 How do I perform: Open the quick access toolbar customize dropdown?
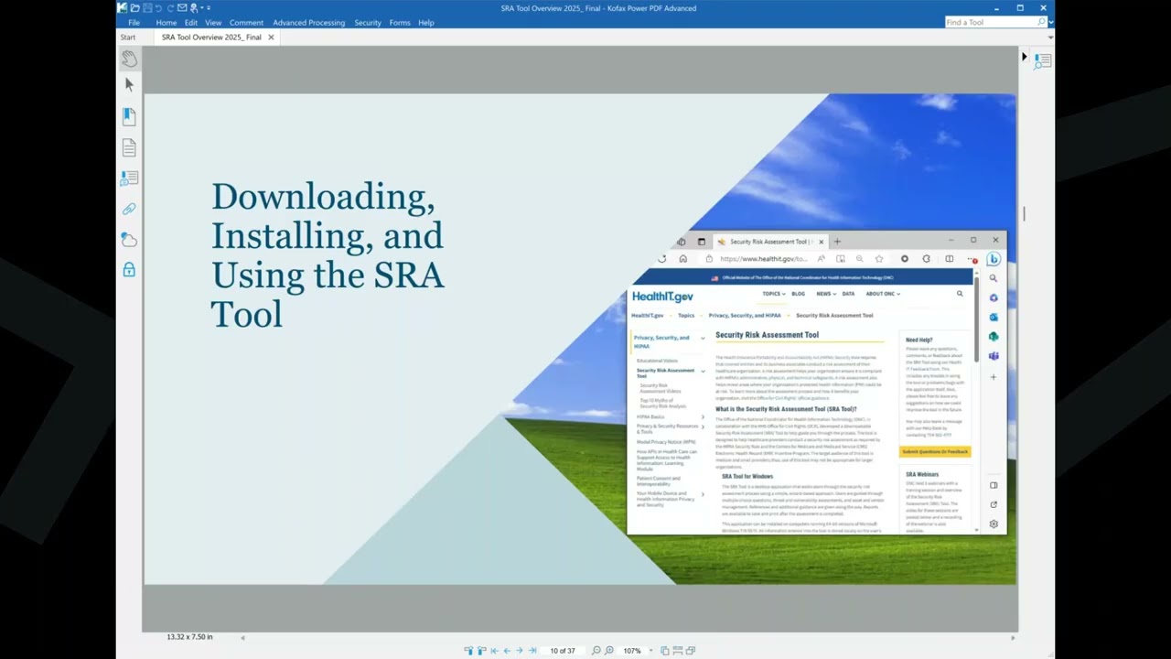point(208,8)
